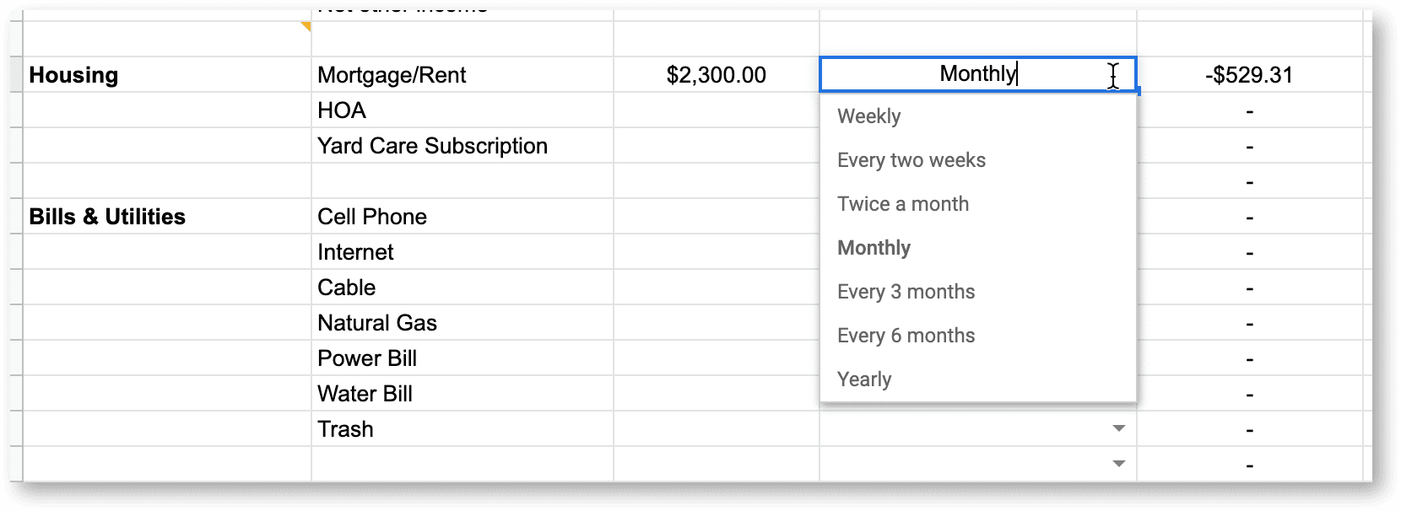Select the Yard Care Subscription cell
This screenshot has width=1401, height=511.
click(x=462, y=146)
